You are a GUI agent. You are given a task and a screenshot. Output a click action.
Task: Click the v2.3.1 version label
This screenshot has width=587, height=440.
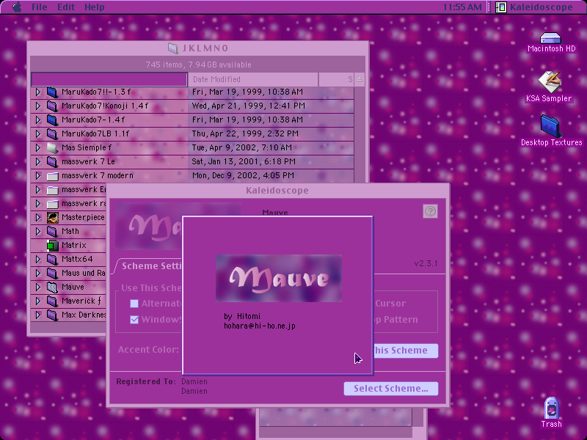tap(426, 263)
